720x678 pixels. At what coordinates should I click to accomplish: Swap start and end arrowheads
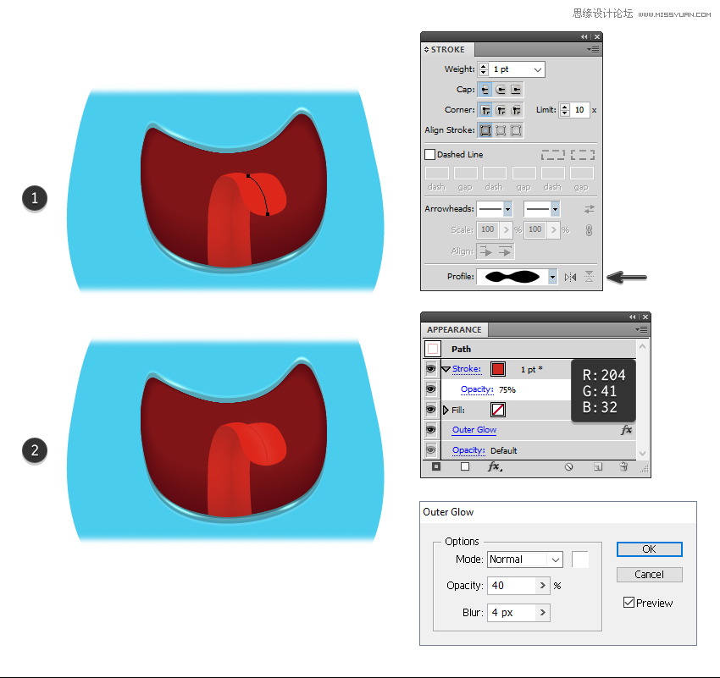click(x=590, y=209)
